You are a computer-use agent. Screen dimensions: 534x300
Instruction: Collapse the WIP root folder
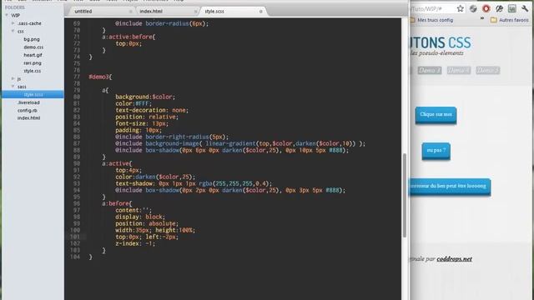tap(7, 15)
